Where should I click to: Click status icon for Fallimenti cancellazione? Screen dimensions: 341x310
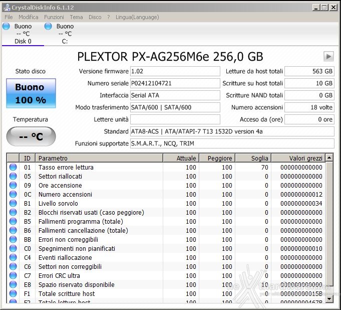click(x=13, y=230)
